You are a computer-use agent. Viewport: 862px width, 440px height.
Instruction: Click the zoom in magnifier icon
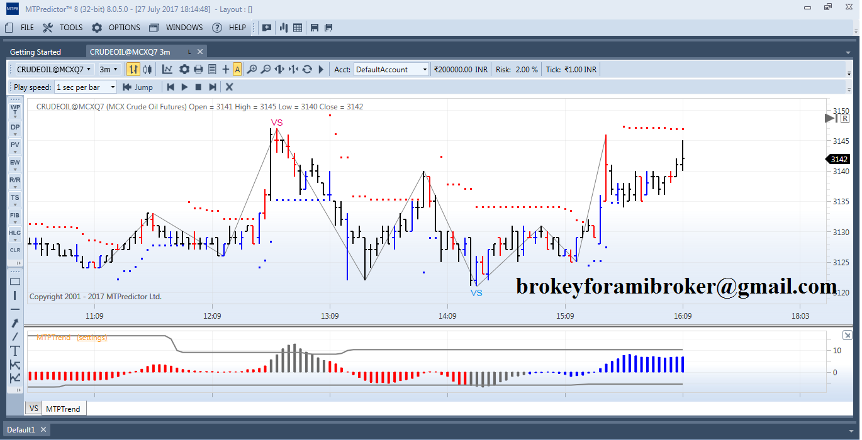point(252,69)
